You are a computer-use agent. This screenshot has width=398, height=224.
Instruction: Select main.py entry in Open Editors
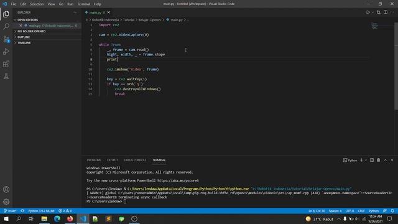[47, 26]
